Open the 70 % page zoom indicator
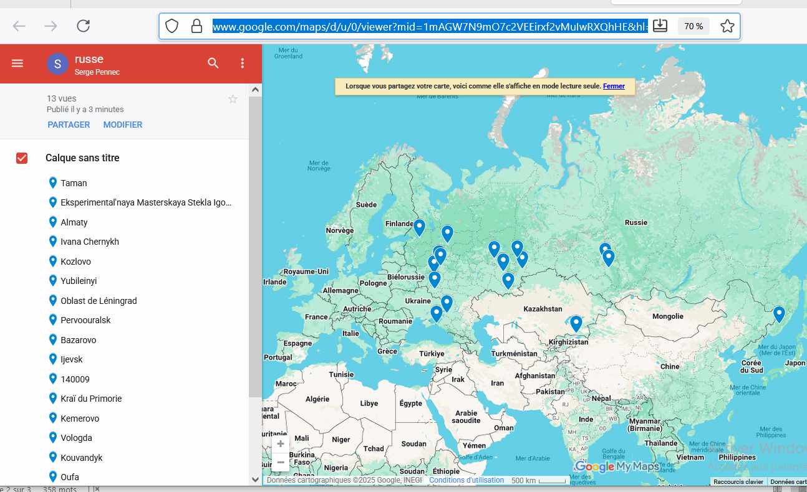This screenshot has width=807, height=492. 693,26
